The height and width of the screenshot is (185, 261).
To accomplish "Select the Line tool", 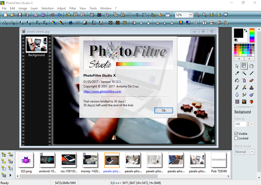I will [251, 73].
